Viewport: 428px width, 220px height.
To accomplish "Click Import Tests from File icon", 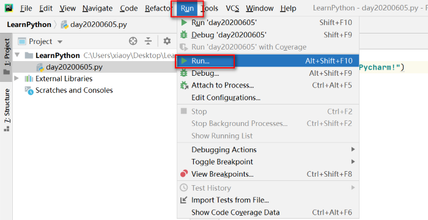I will (x=183, y=200).
